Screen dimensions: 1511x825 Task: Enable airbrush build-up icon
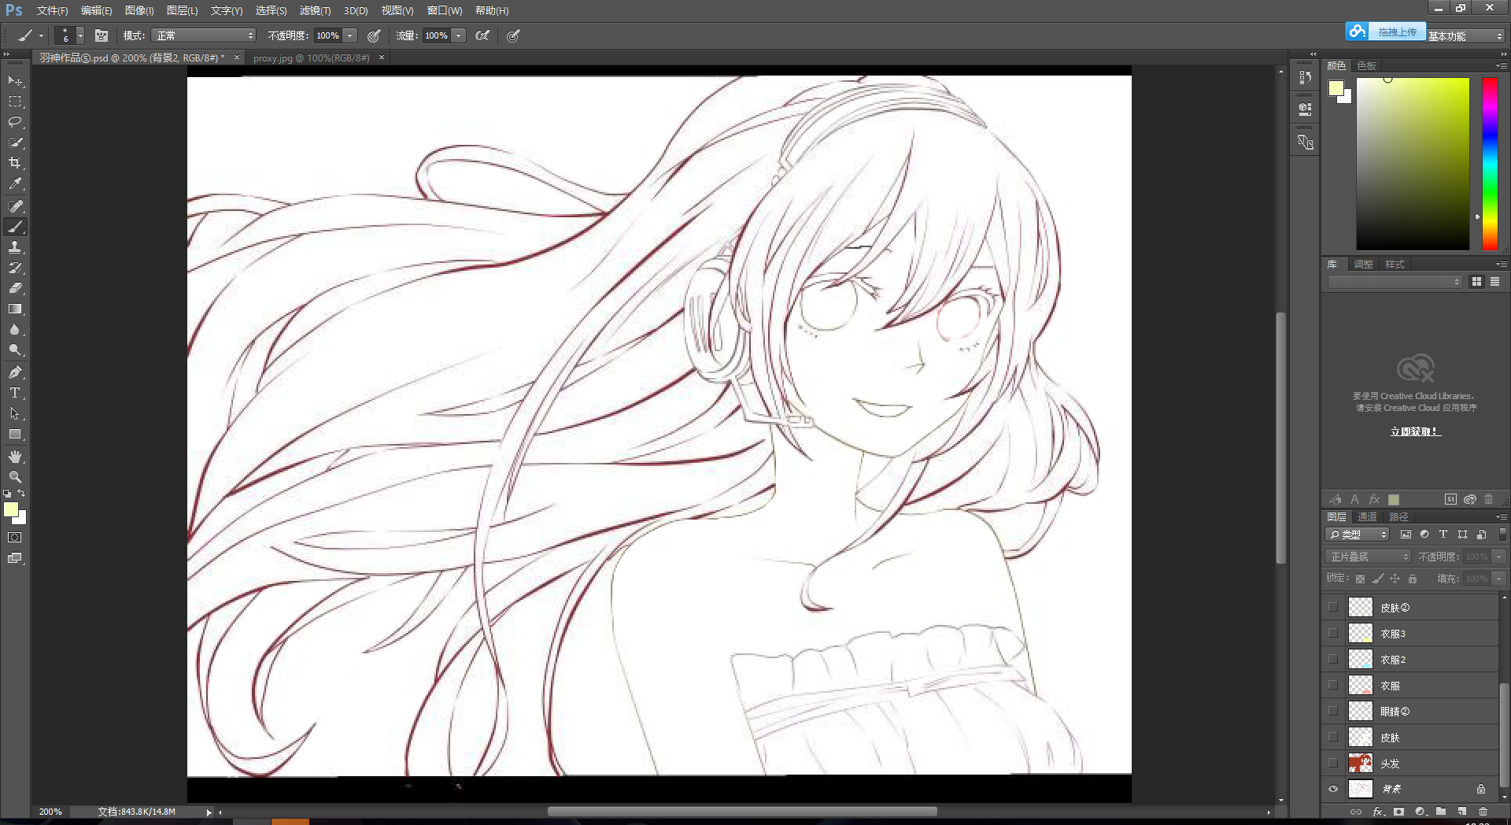[482, 35]
